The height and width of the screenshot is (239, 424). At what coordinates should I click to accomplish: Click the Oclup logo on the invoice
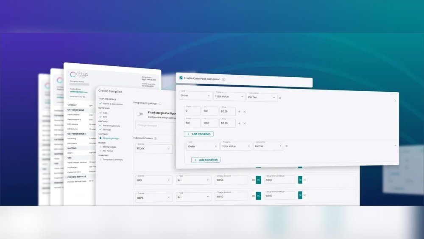click(x=79, y=74)
